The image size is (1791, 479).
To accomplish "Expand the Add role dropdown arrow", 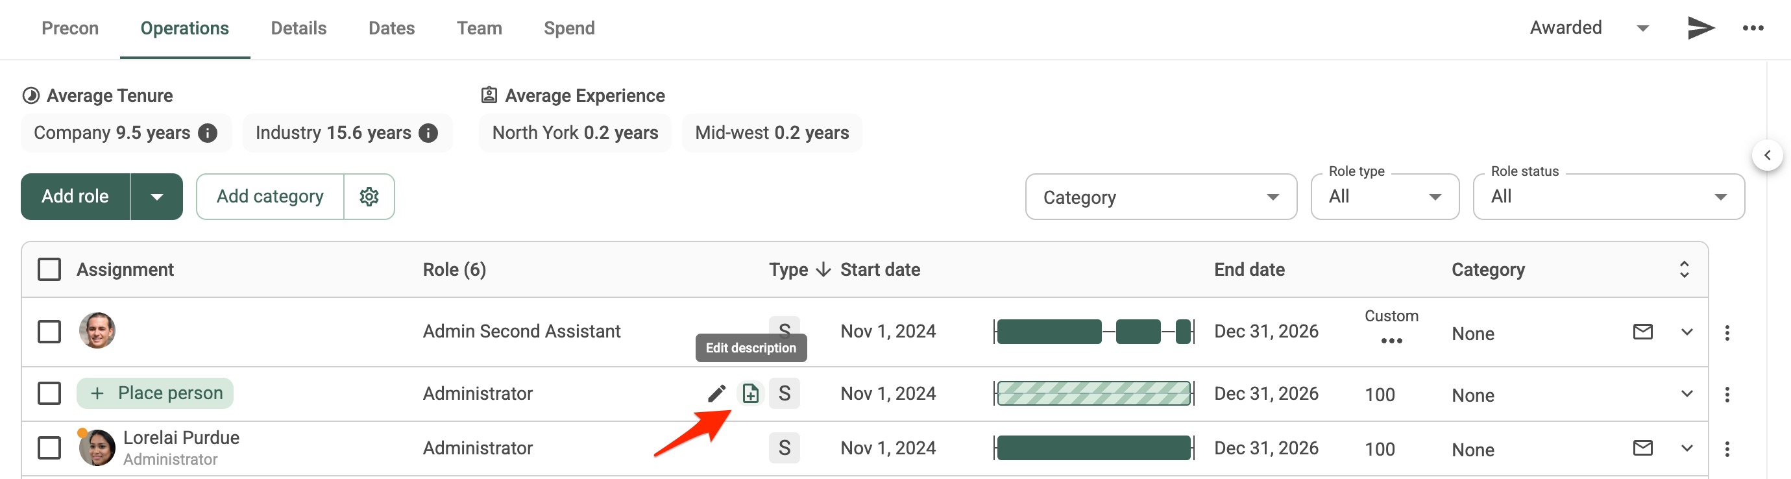I will click(156, 197).
